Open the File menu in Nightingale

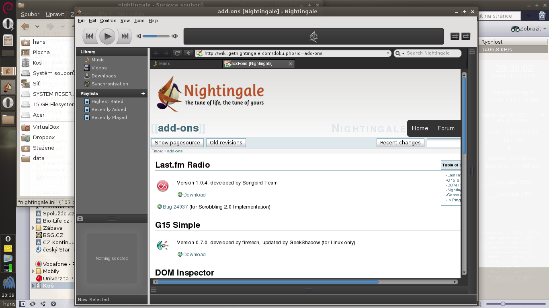81,20
